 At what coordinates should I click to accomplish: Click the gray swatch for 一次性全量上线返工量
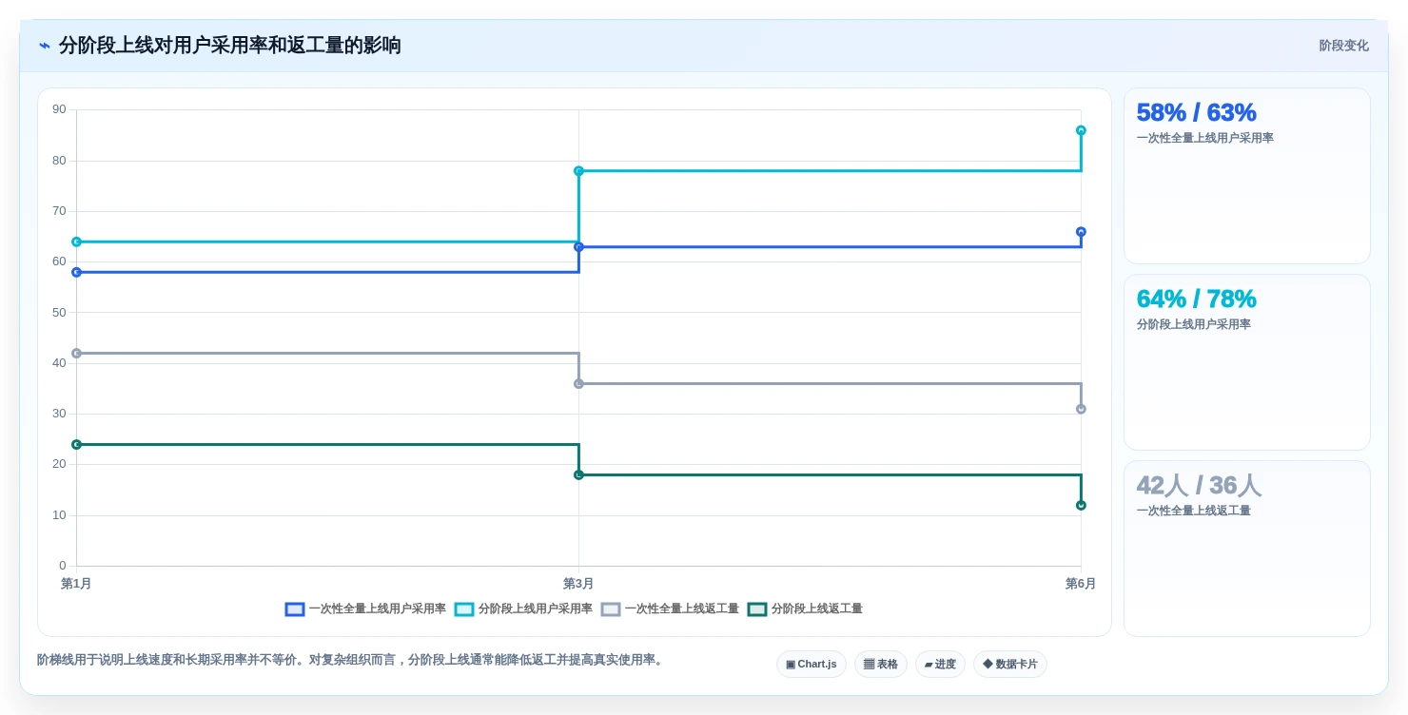coord(611,609)
